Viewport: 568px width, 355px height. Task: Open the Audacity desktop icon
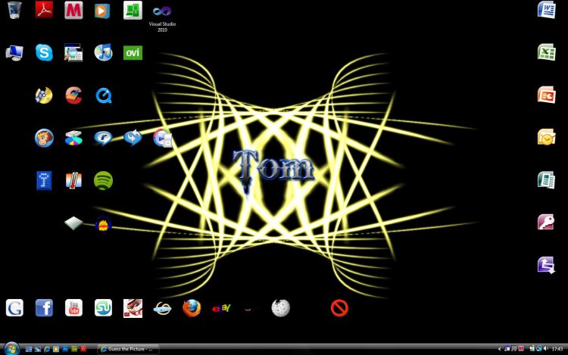(x=103, y=223)
